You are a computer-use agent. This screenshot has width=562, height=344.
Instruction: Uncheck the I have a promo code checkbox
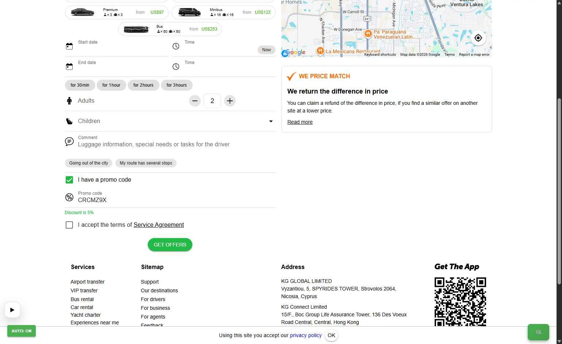69,180
